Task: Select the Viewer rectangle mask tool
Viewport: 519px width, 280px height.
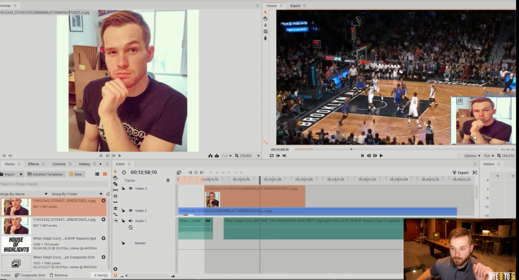Action: pyautogui.click(x=265, y=32)
